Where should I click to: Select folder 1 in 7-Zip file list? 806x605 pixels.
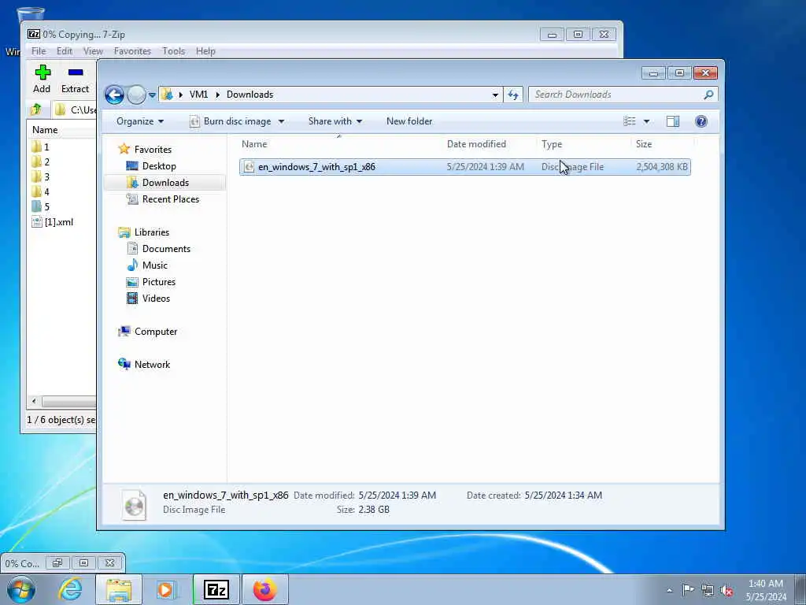point(40,147)
